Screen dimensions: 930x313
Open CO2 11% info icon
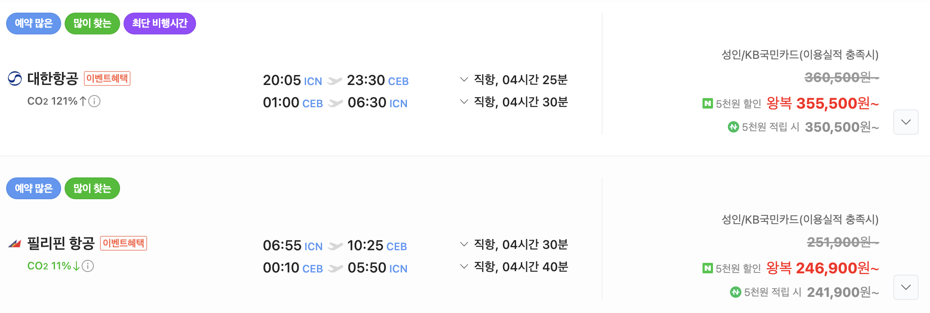click(88, 266)
